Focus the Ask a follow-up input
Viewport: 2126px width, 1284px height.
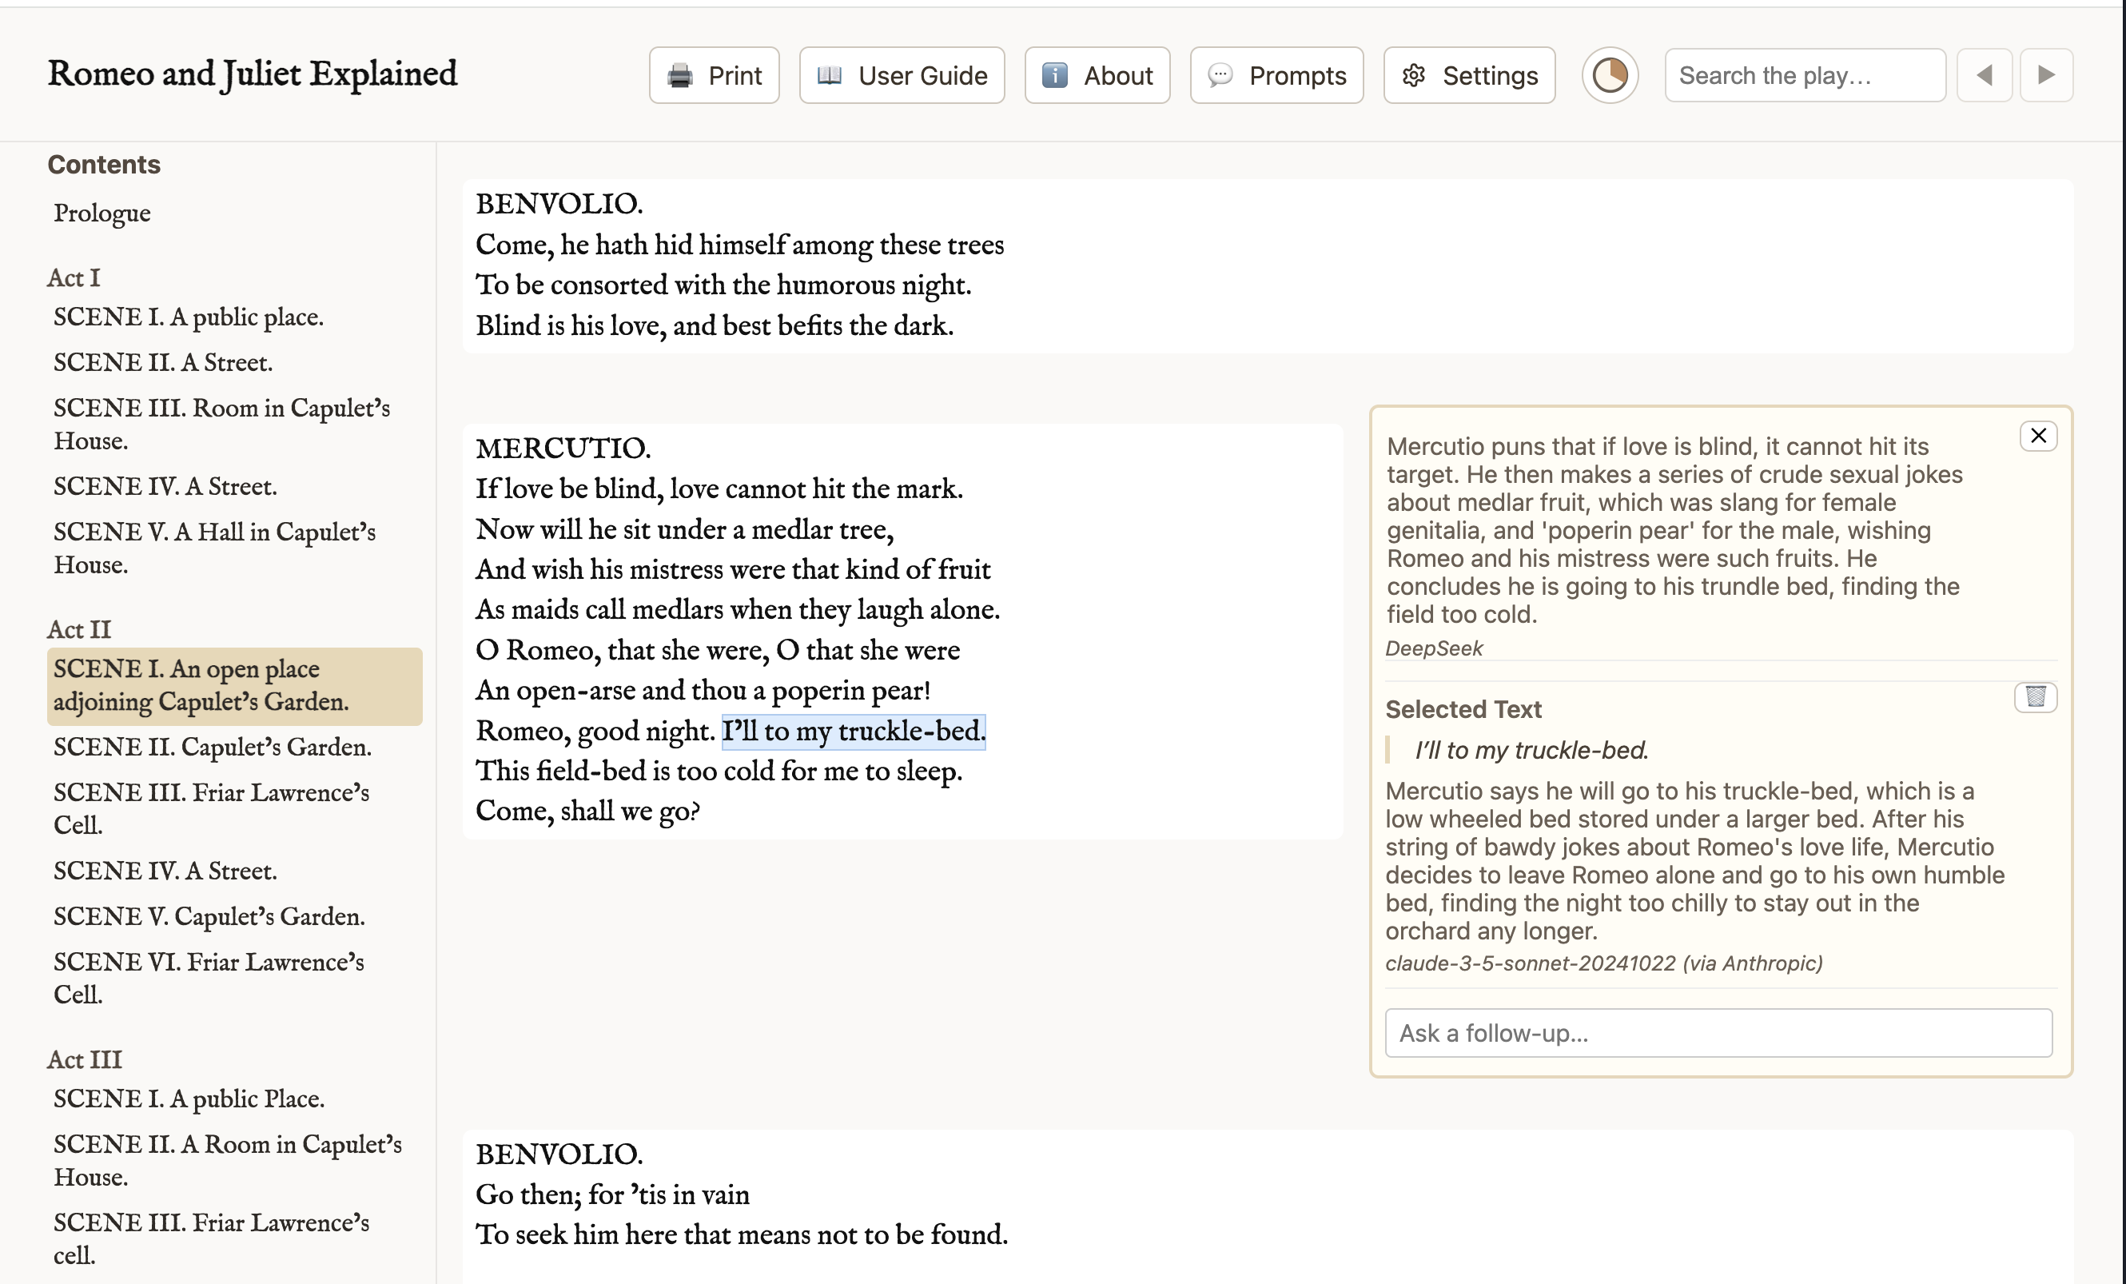1717,1033
